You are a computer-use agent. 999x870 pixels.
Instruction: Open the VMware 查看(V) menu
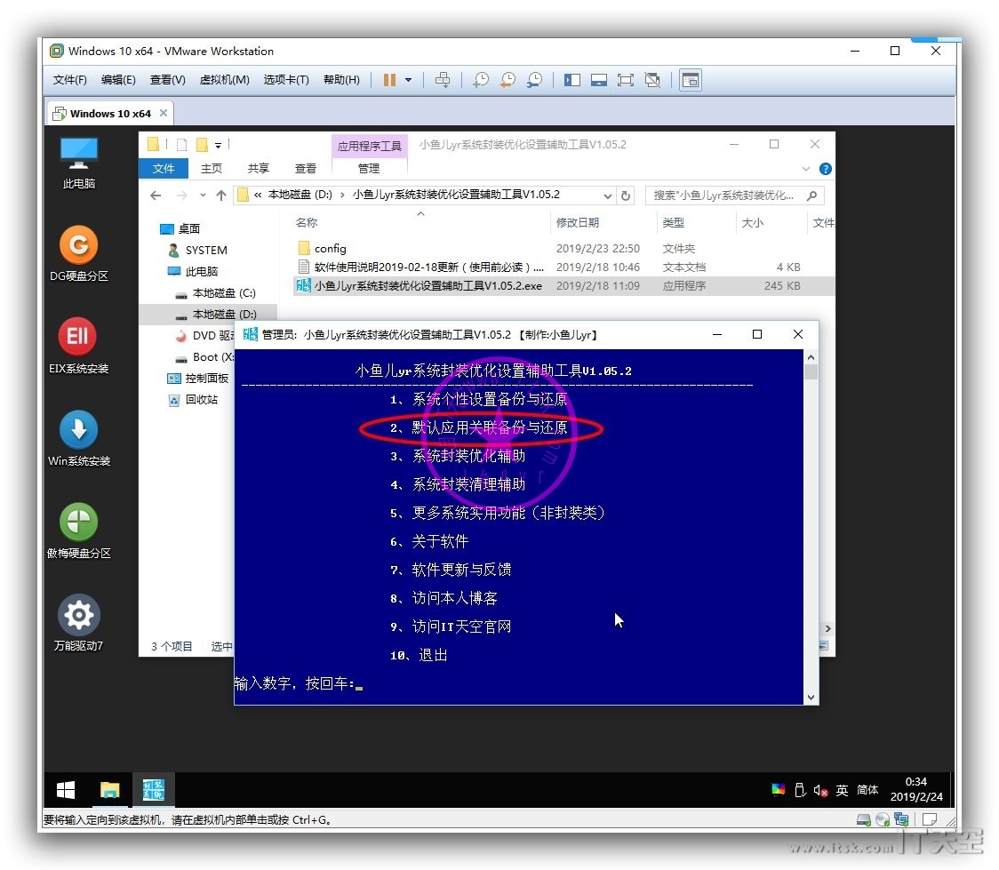pos(168,80)
